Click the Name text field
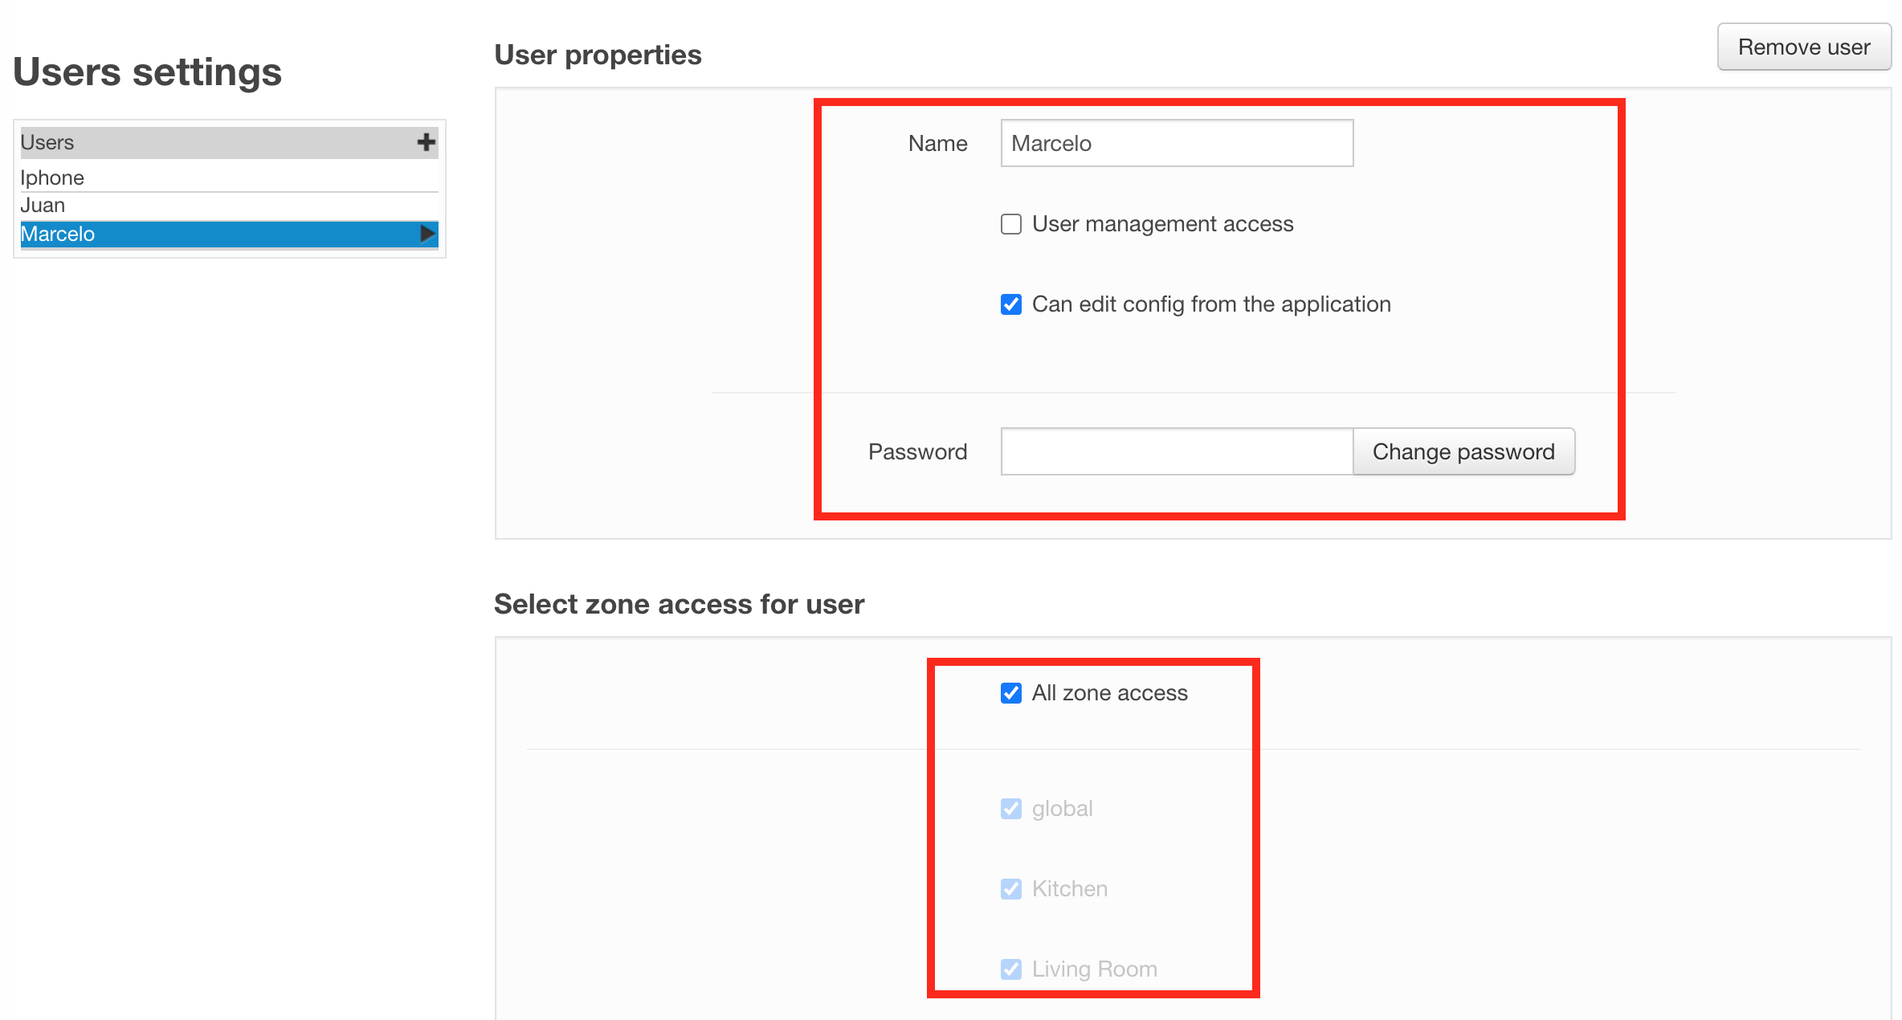Viewport: 1902px width, 1020px height. point(1176,144)
